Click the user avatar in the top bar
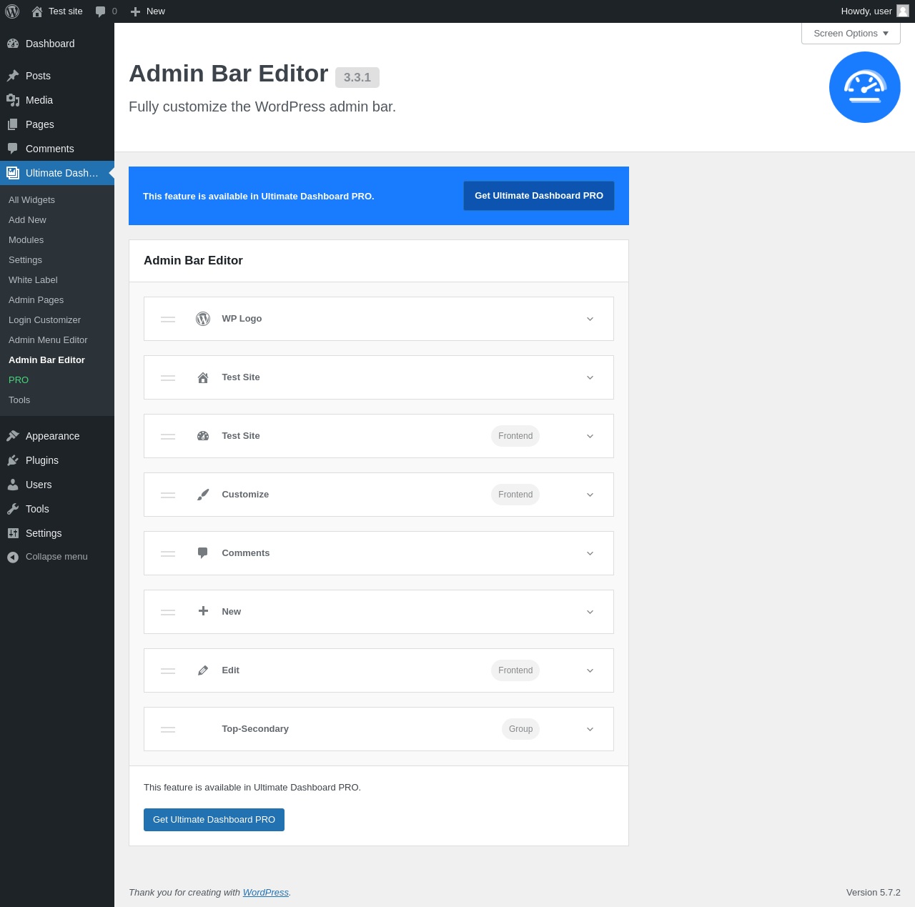 [903, 11]
